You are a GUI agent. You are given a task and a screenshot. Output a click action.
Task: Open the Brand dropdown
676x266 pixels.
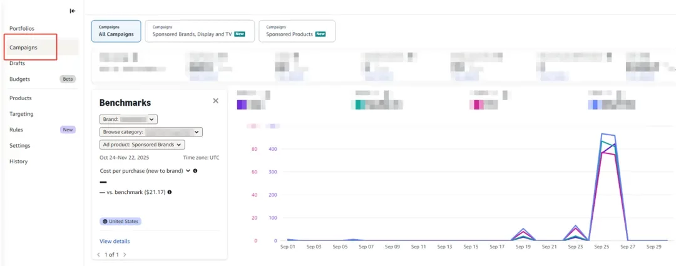click(x=128, y=119)
